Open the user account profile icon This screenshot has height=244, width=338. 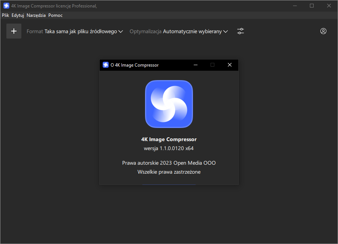click(x=323, y=31)
